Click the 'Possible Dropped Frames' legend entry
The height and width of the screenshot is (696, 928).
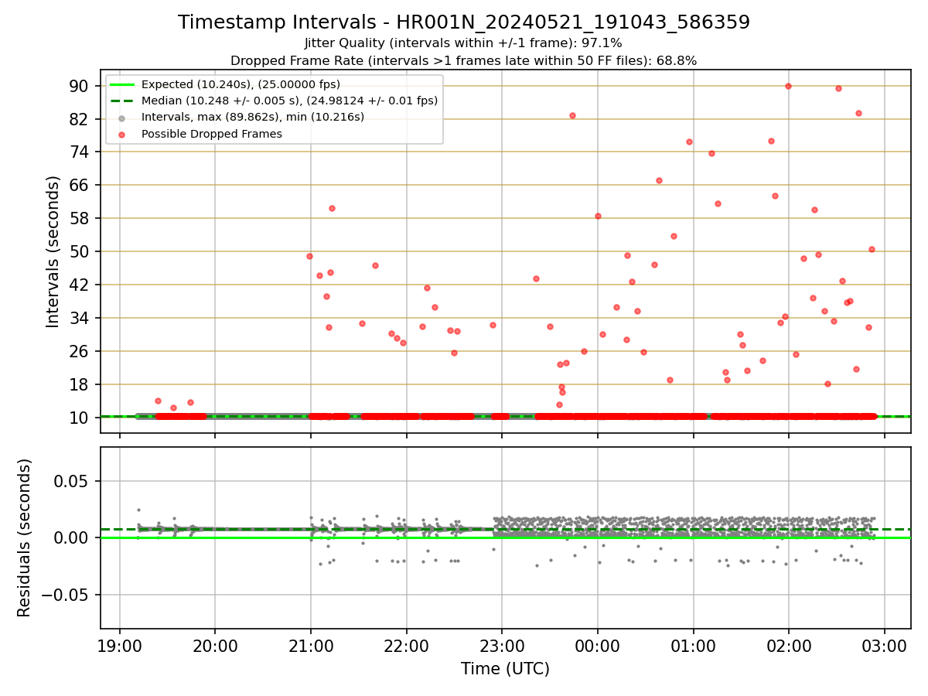[x=211, y=134]
